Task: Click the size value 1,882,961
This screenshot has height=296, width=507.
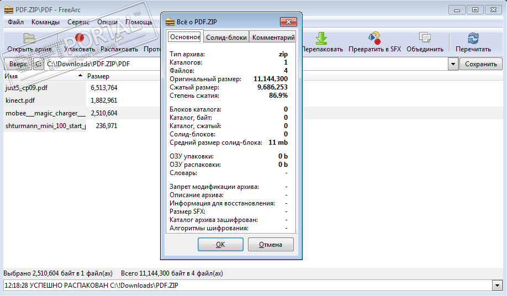Action: 104,101
